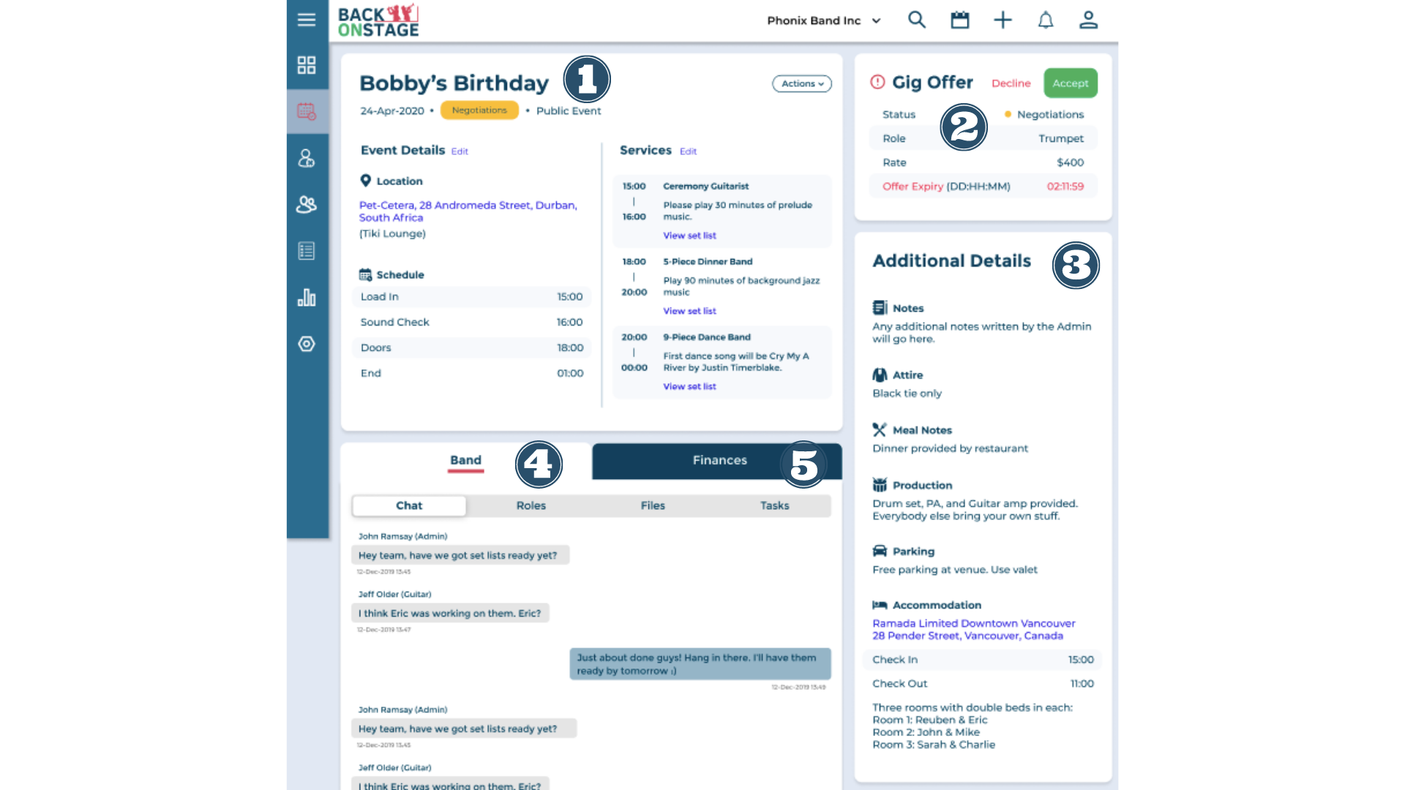Toggle visibility of notifications bell icon
1405x790 pixels.
(x=1045, y=19)
